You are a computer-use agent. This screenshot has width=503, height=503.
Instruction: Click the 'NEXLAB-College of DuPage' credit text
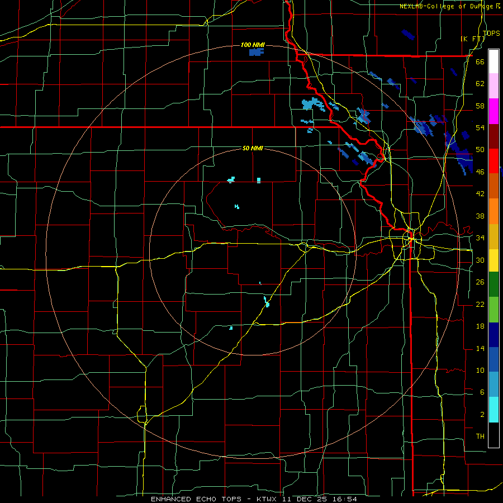[x=447, y=6]
